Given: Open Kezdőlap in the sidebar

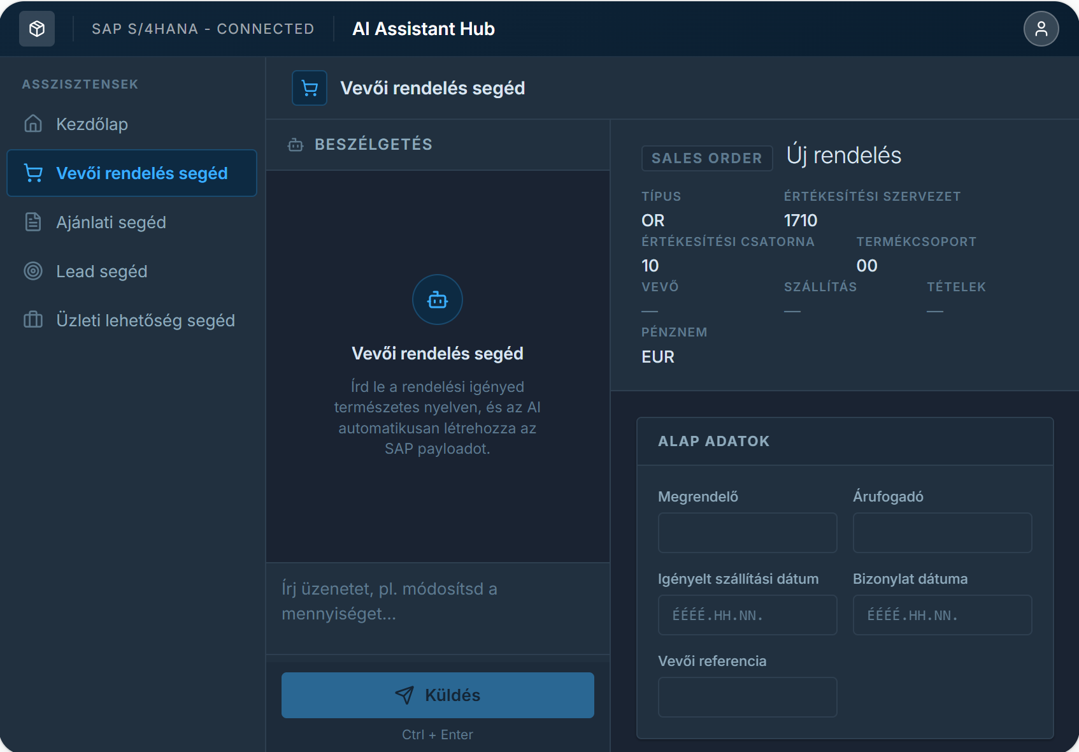Looking at the screenshot, I should point(132,124).
